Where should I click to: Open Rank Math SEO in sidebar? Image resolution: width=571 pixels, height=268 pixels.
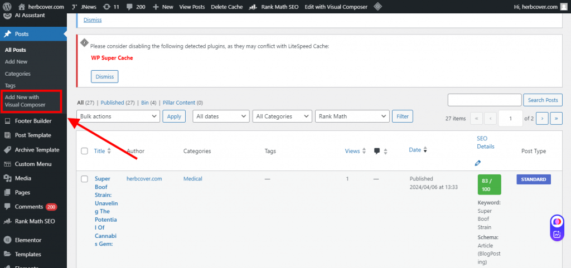pyautogui.click(x=35, y=221)
